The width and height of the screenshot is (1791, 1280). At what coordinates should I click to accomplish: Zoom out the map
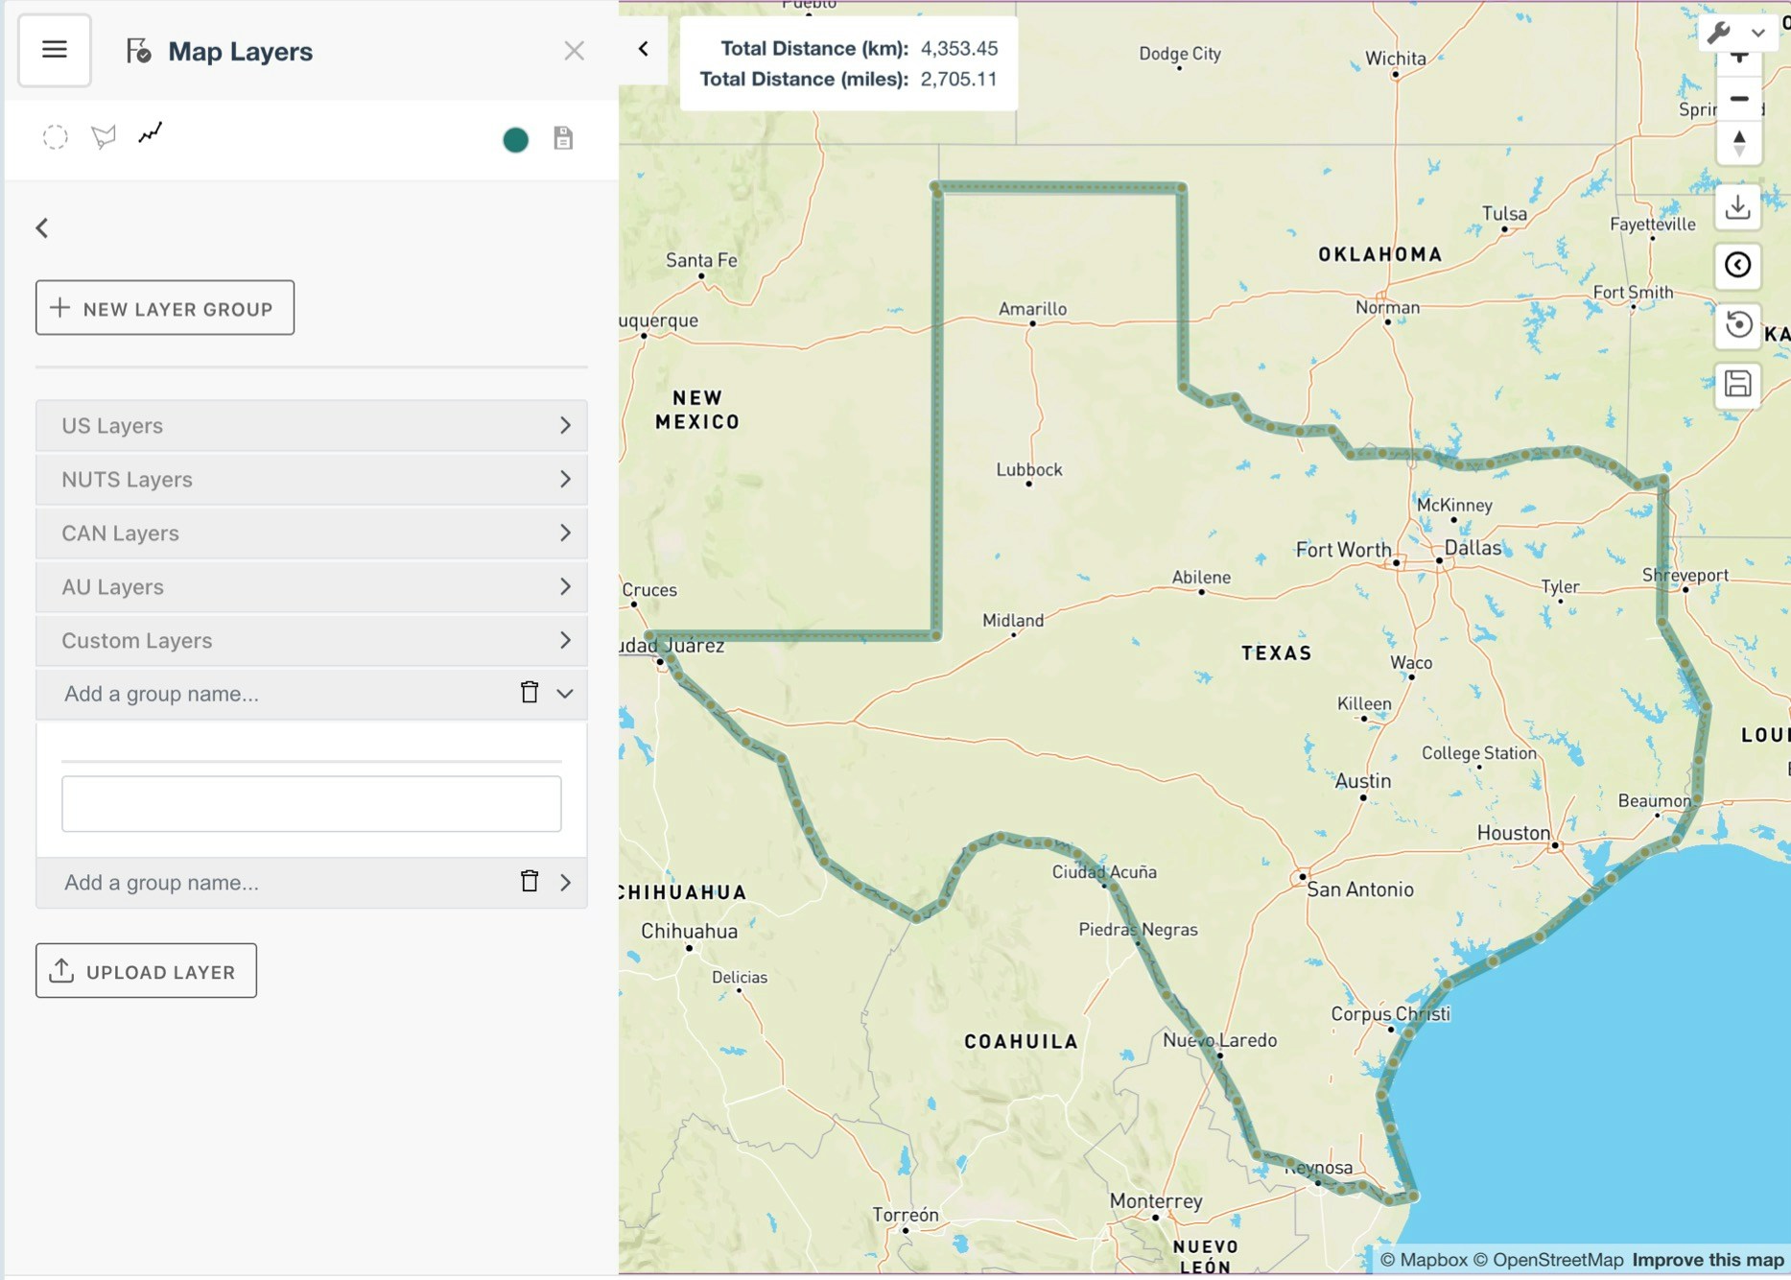(x=1738, y=99)
